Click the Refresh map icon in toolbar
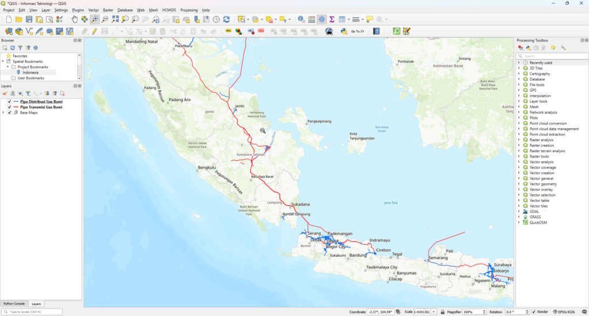The height and width of the screenshot is (316, 589). pos(226,20)
